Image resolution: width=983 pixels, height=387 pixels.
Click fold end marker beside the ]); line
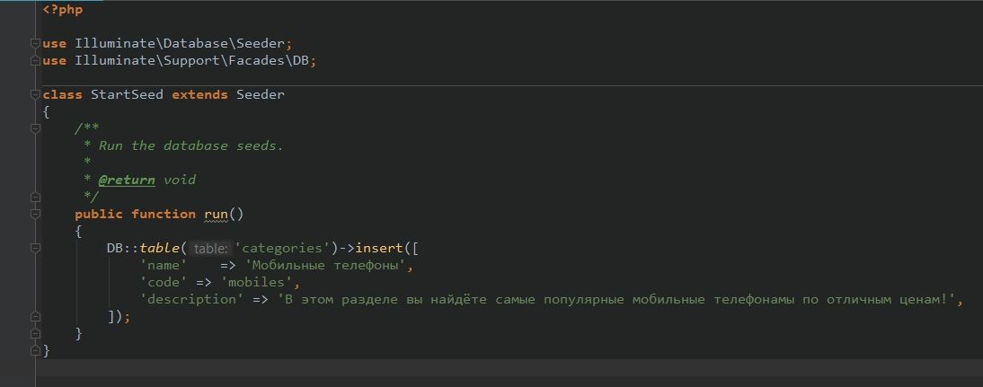(x=35, y=317)
